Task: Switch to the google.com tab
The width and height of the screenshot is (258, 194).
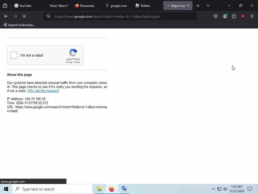Action: click(x=117, y=6)
